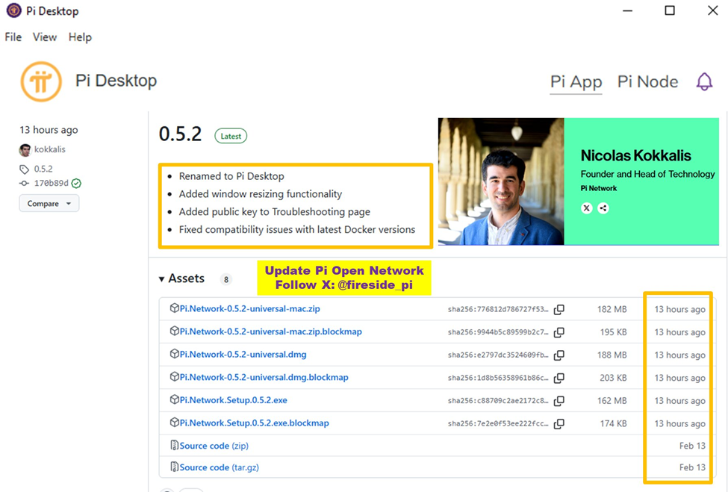
Task: Click the notification bell icon
Action: [x=704, y=82]
